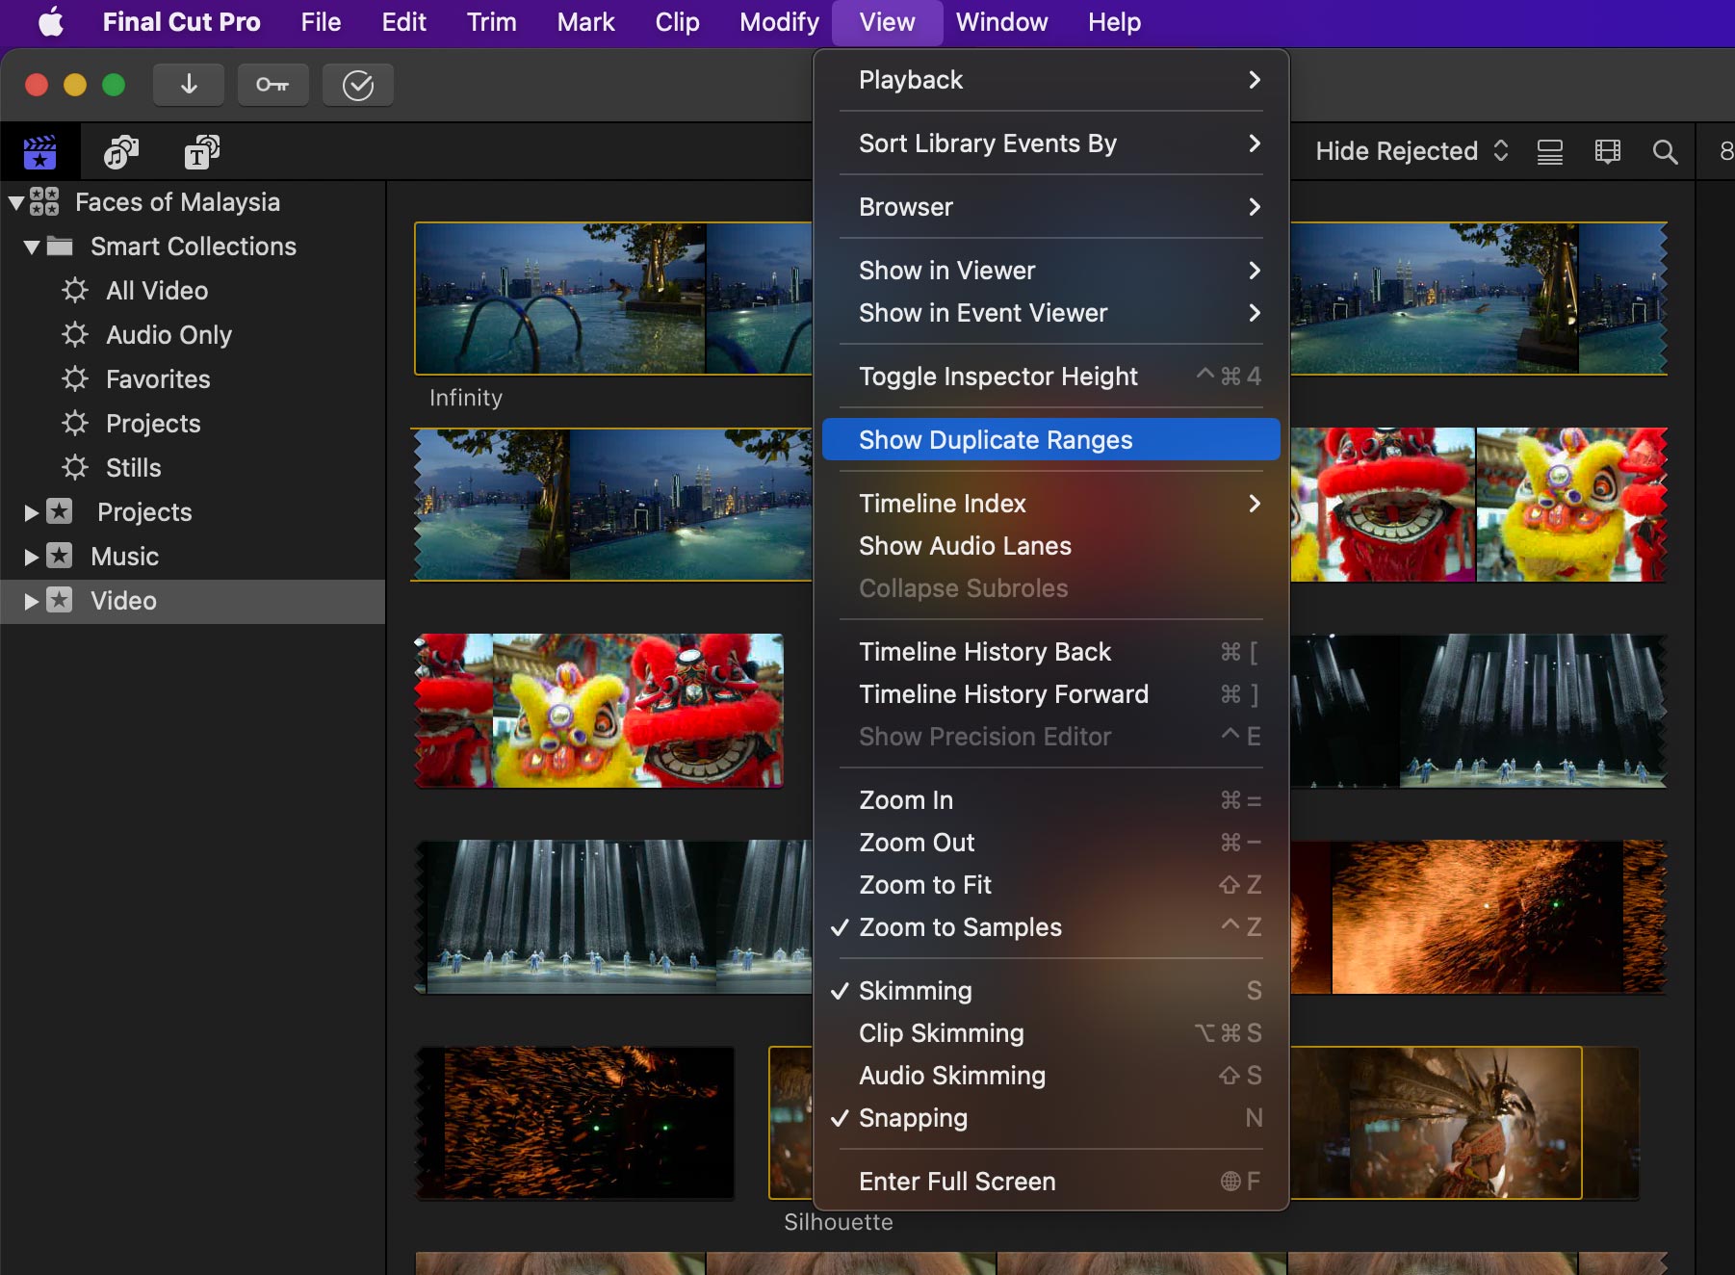Choose Zoom to Fit
The width and height of the screenshot is (1735, 1275).
[x=1051, y=885]
